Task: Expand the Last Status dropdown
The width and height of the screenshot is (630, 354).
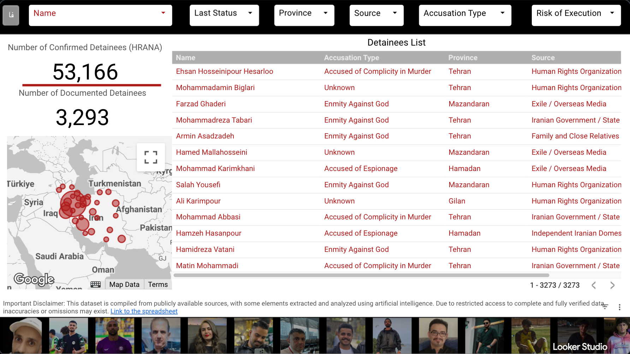Action: coord(224,15)
